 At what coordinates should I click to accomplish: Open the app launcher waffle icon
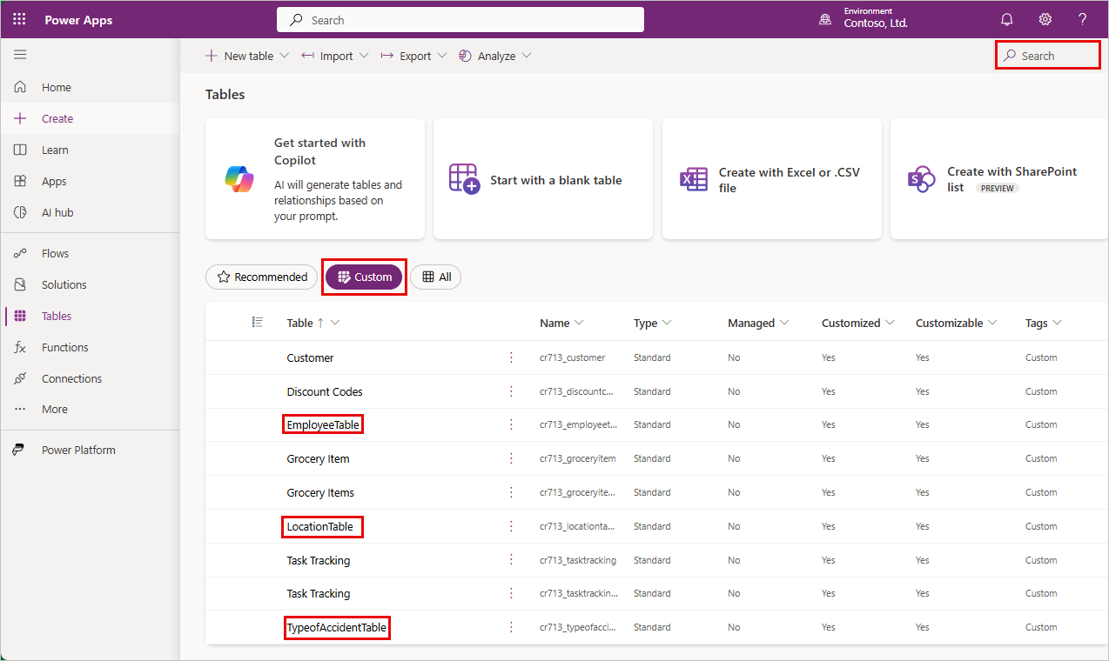pyautogui.click(x=19, y=19)
